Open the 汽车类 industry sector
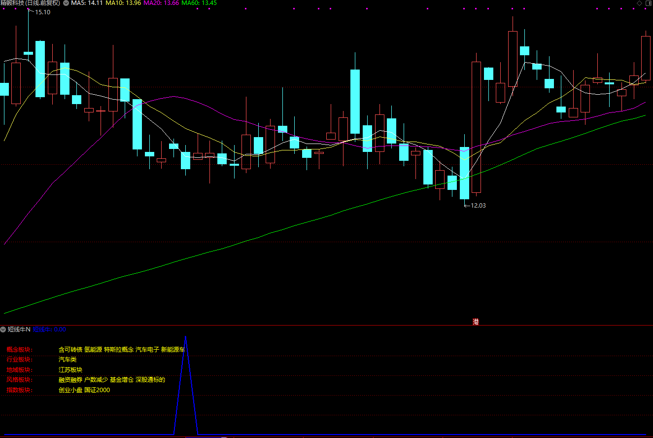Image resolution: width=653 pixels, height=438 pixels. pos(68,360)
